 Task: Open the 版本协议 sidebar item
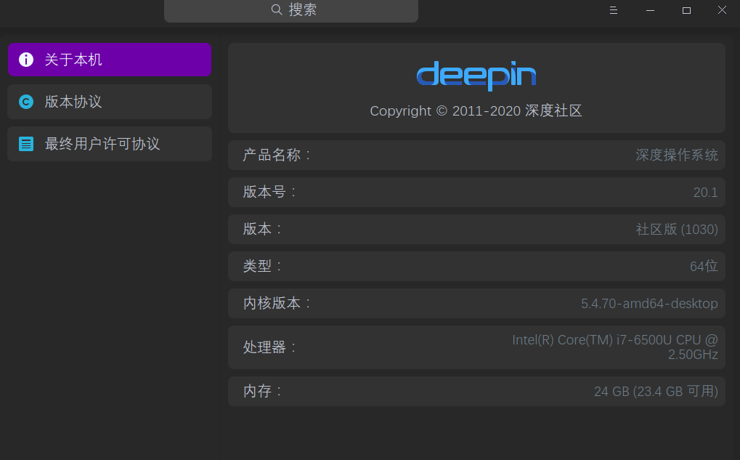click(110, 102)
